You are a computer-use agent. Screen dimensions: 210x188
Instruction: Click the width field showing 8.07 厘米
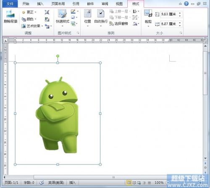(169, 24)
